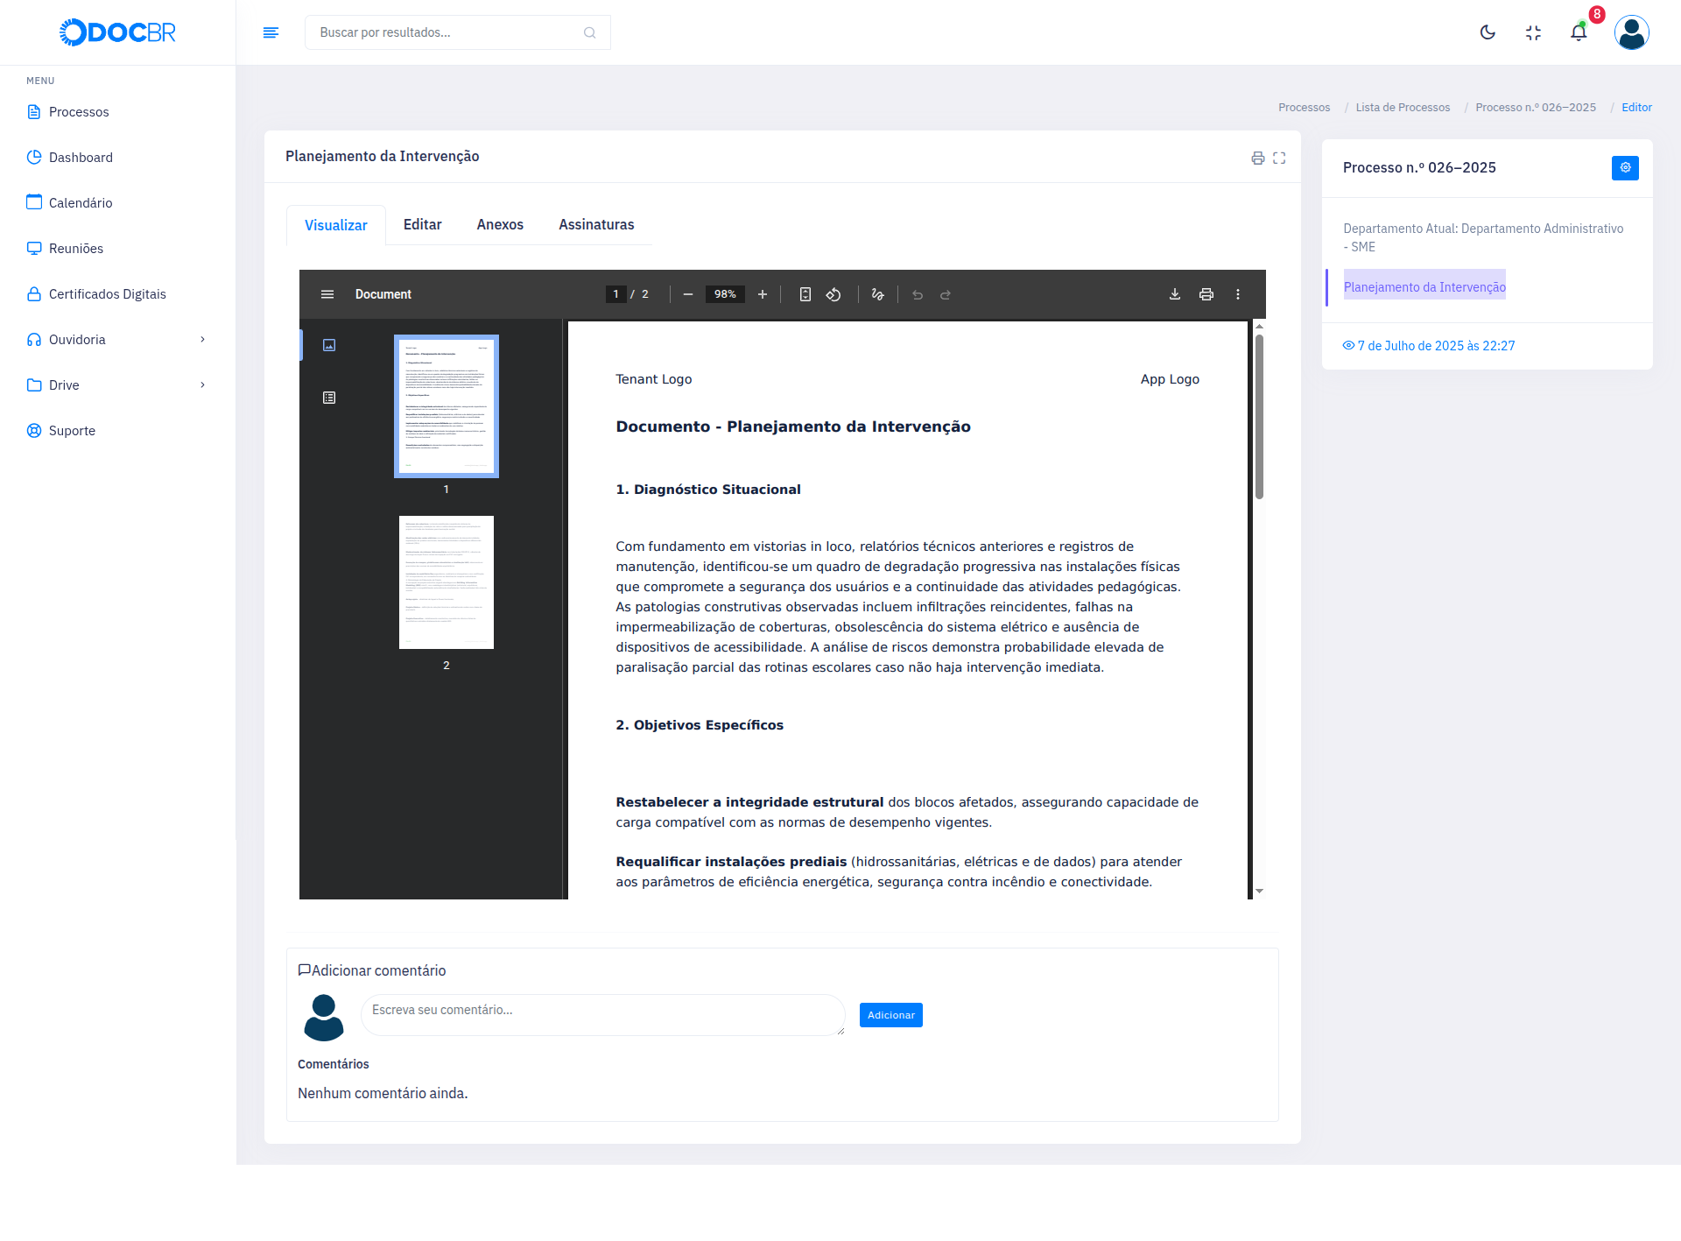Click the fit-to-page icon

(x=805, y=294)
